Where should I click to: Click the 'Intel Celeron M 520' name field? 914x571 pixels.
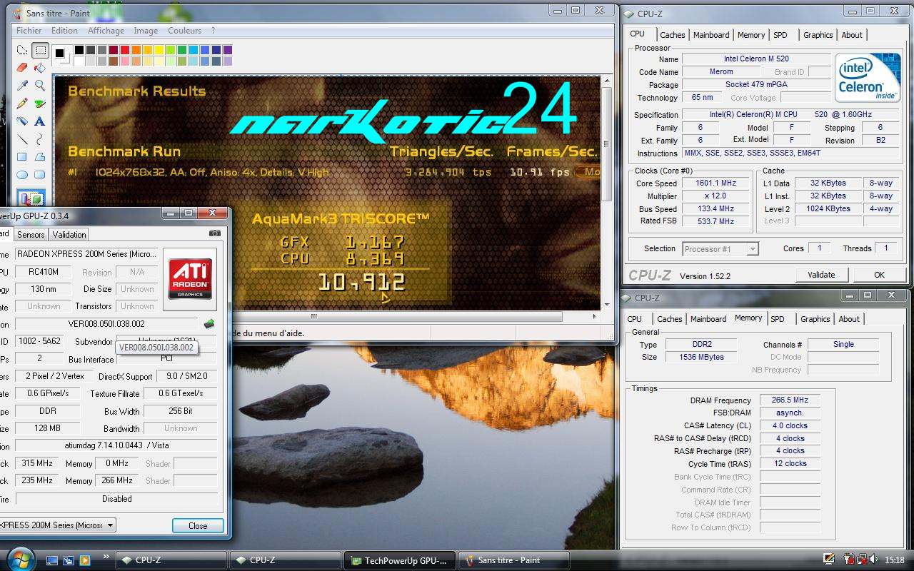pos(756,59)
